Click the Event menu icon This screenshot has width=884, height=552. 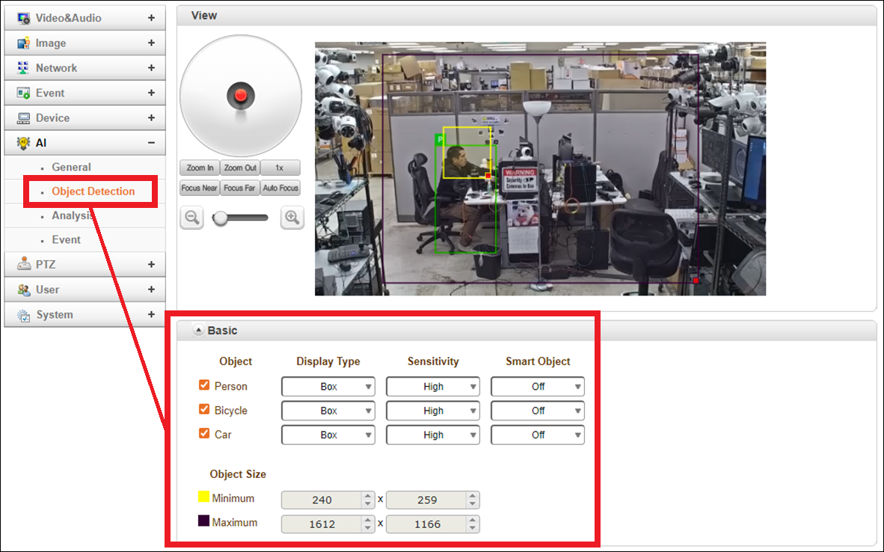(23, 93)
